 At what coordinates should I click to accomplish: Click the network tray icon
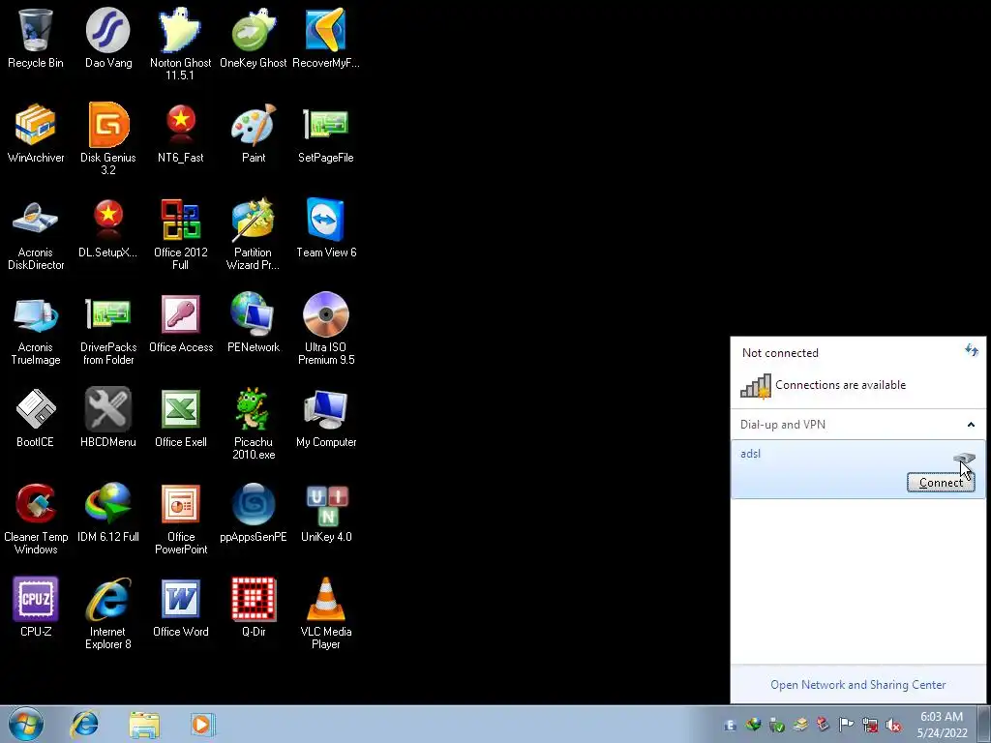click(870, 726)
